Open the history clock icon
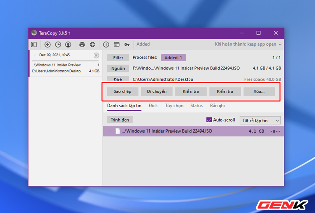This screenshot has width=315, height=213. 58,44
